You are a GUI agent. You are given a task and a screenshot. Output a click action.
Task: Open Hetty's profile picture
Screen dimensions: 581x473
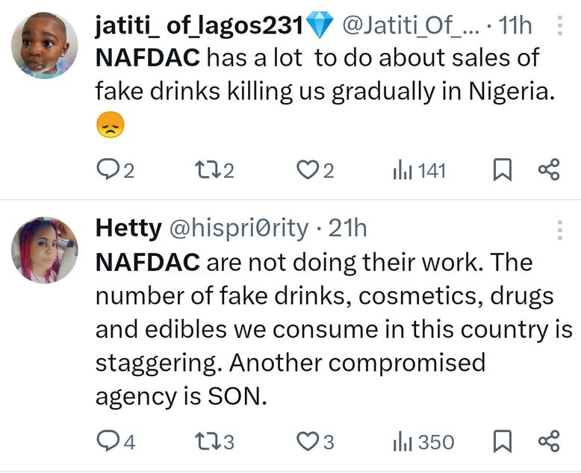coord(45,250)
